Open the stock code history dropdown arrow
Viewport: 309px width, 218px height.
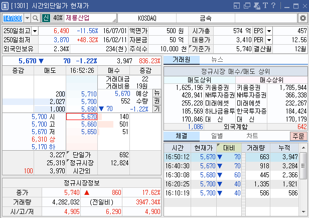pyautogui.click(x=28, y=19)
